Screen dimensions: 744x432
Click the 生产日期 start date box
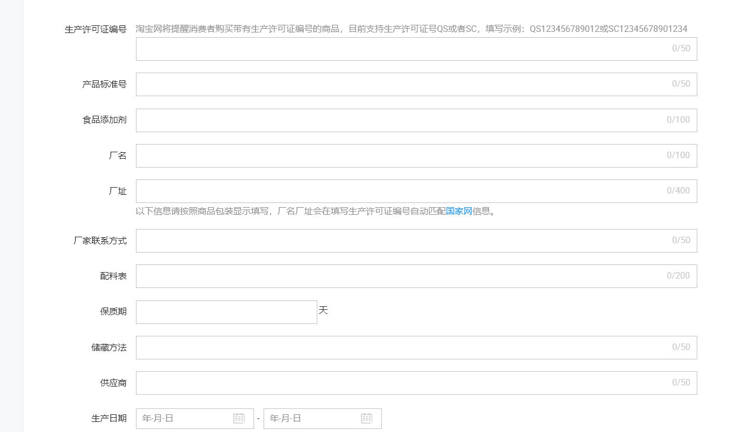(186, 418)
